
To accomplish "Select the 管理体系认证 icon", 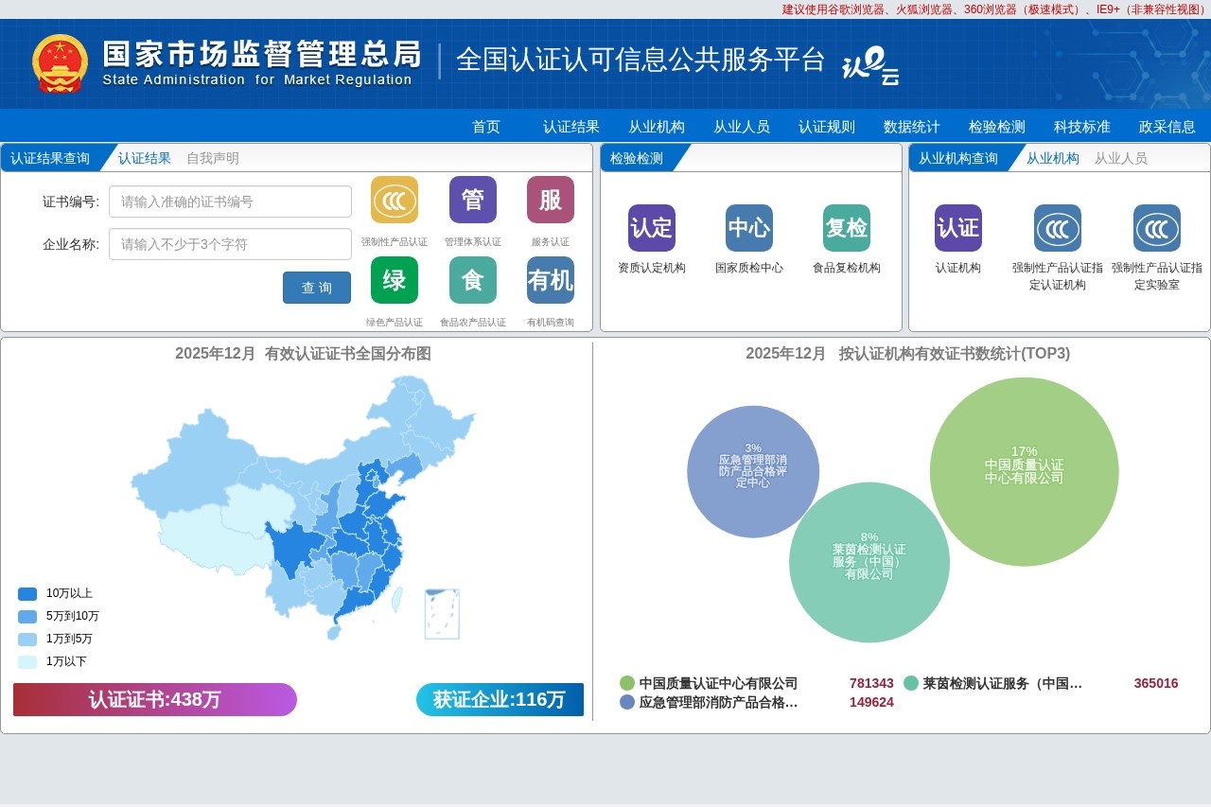I will click(472, 201).
